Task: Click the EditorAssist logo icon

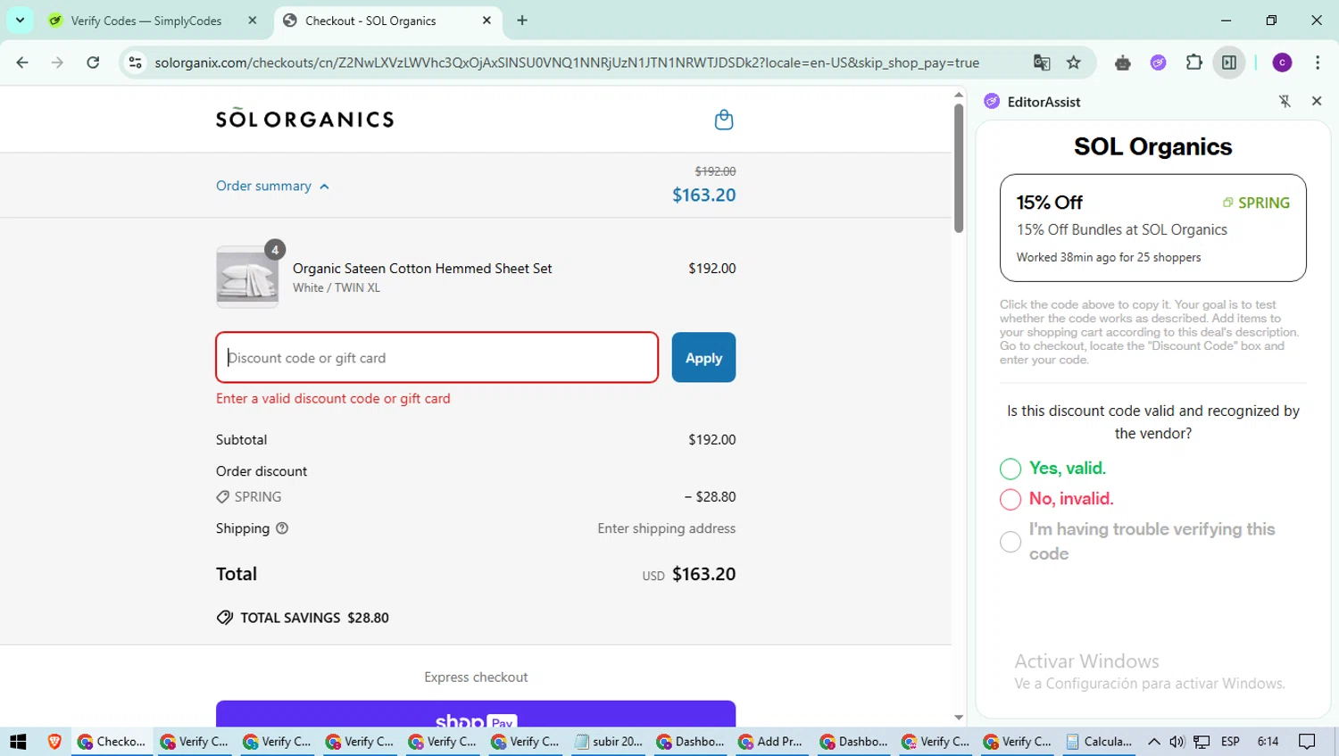Action: [x=992, y=102]
